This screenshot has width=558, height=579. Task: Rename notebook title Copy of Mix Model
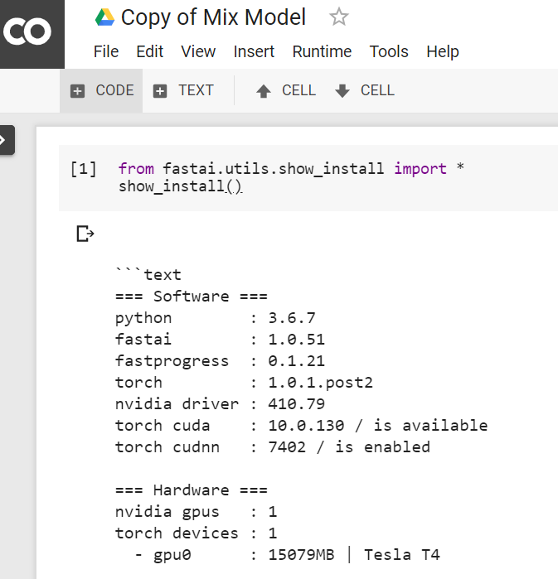click(213, 17)
